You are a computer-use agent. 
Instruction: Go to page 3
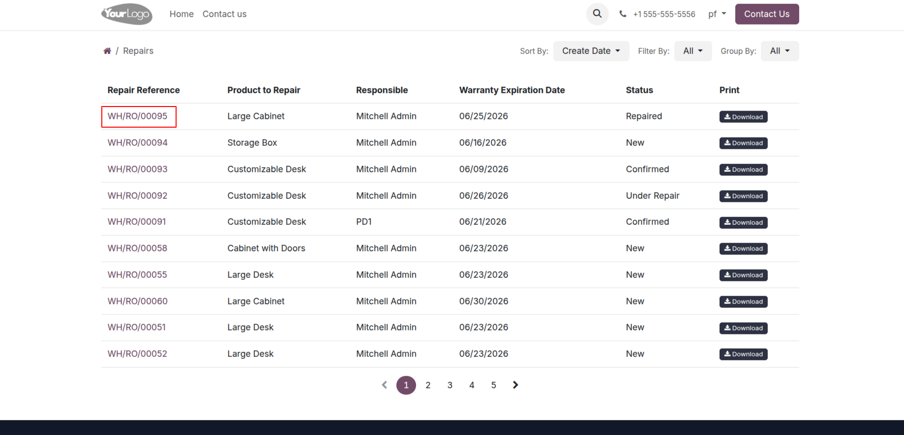[x=450, y=385]
